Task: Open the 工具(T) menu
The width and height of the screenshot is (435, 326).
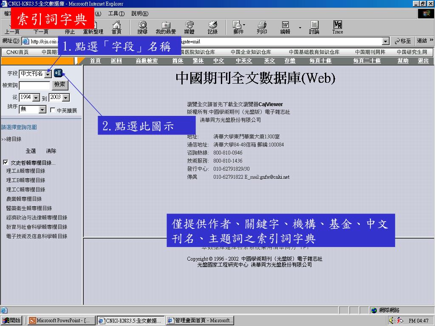Action: (116, 13)
